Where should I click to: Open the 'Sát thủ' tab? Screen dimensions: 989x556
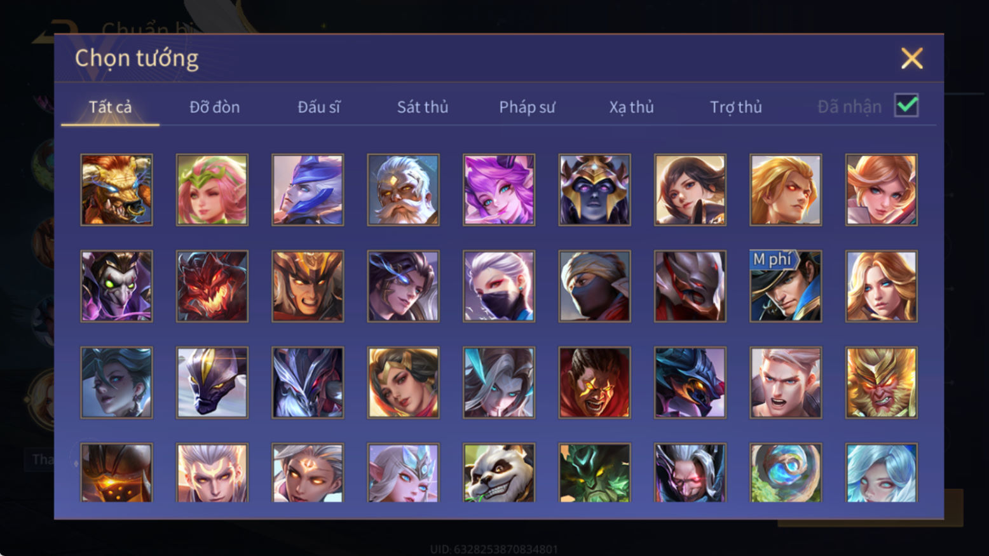click(x=423, y=107)
